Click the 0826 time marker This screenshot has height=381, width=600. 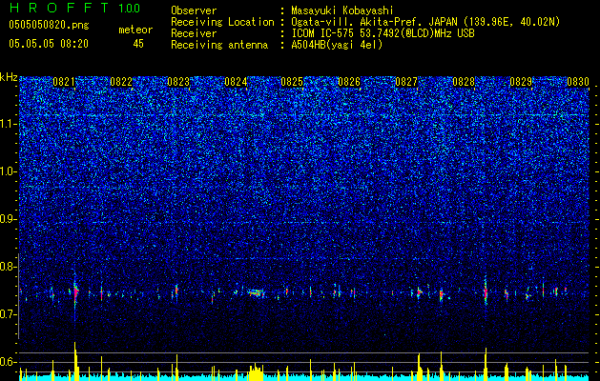(349, 82)
